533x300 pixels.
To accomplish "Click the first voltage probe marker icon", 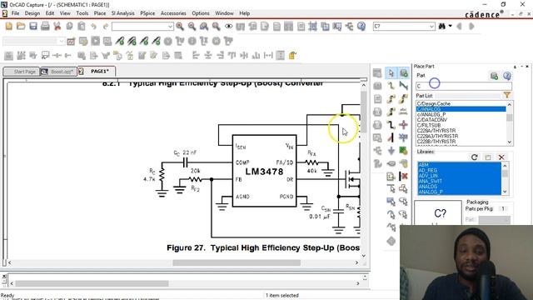I will (119, 41).
